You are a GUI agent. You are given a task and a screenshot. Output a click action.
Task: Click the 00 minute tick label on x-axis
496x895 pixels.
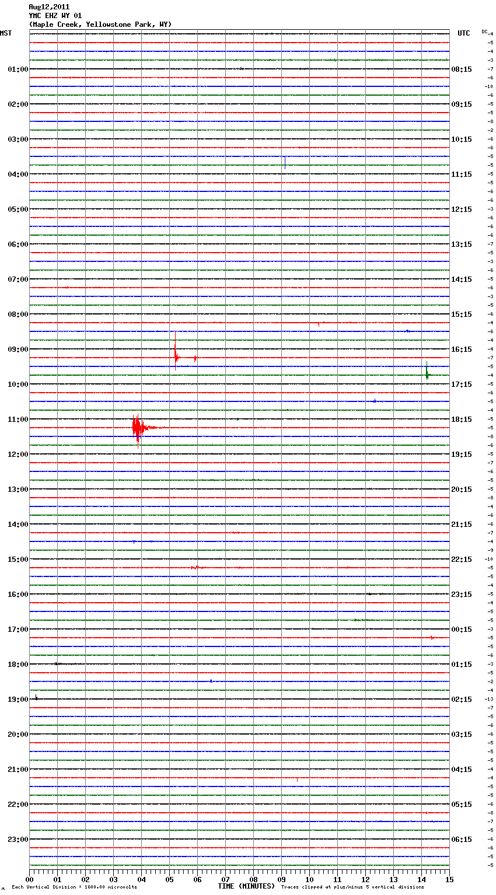pyautogui.click(x=29, y=879)
